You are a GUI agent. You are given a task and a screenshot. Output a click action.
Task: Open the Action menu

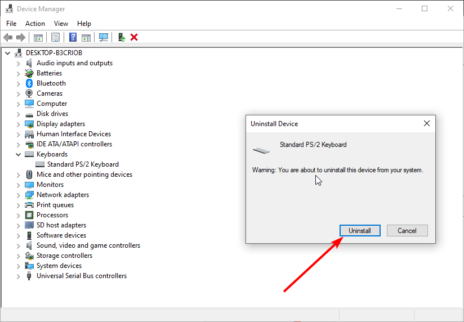pyautogui.click(x=35, y=24)
